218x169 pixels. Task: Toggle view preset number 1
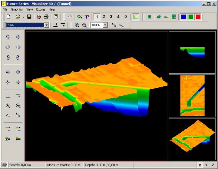(x=96, y=17)
